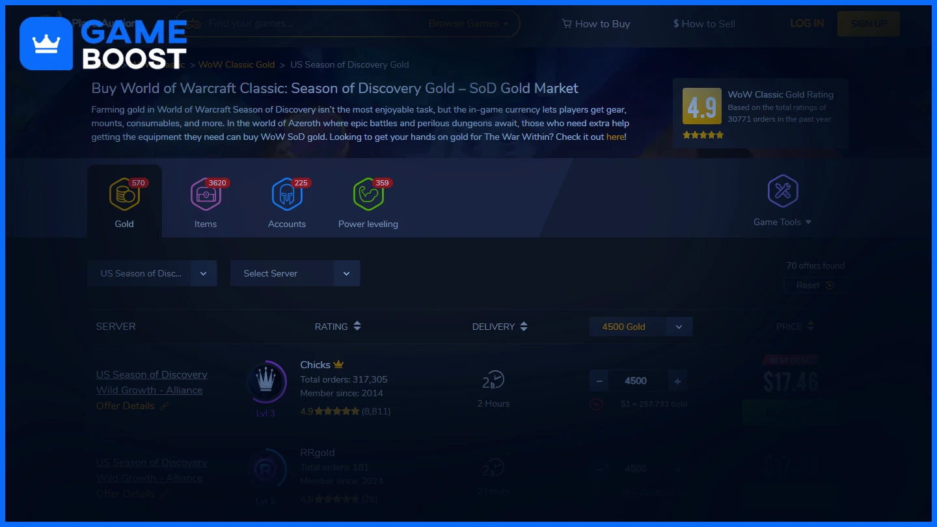Image resolution: width=937 pixels, height=527 pixels.
Task: Click the Reset filters button
Action: pos(815,285)
